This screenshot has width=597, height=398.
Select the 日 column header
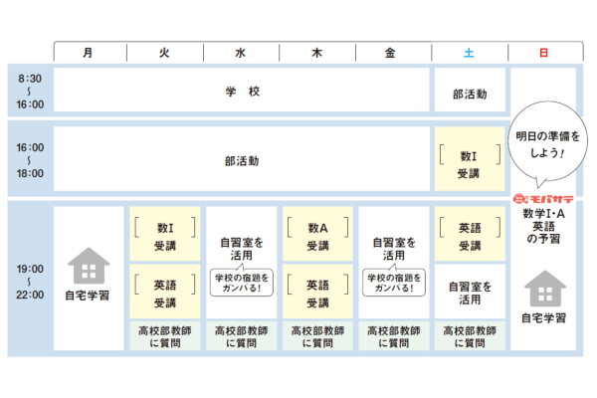543,53
